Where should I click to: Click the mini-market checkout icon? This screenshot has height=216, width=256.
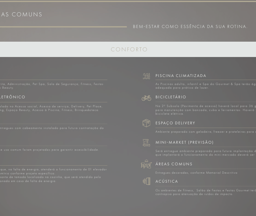pyautogui.click(x=146, y=143)
